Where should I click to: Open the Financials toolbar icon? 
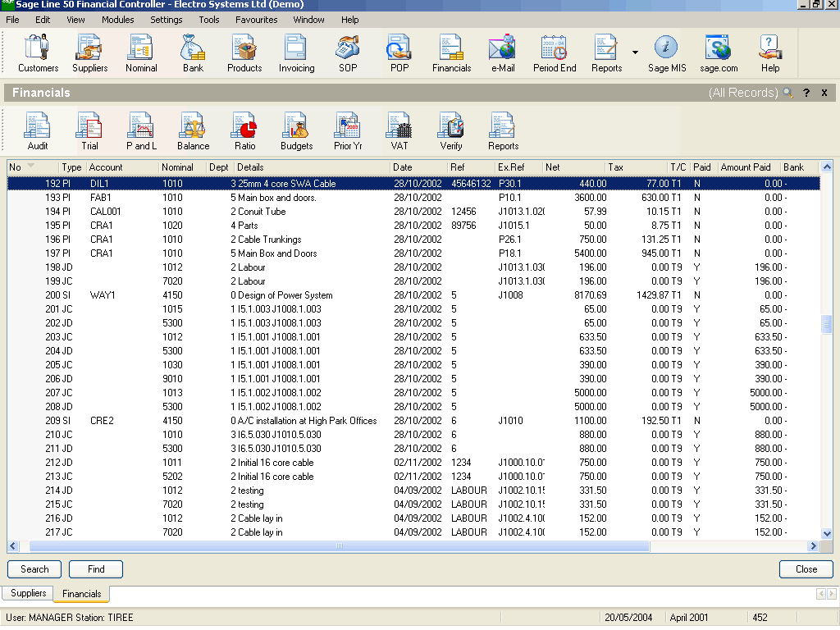[452, 53]
